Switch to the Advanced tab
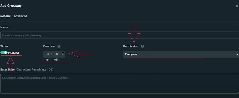 coord(20,16)
